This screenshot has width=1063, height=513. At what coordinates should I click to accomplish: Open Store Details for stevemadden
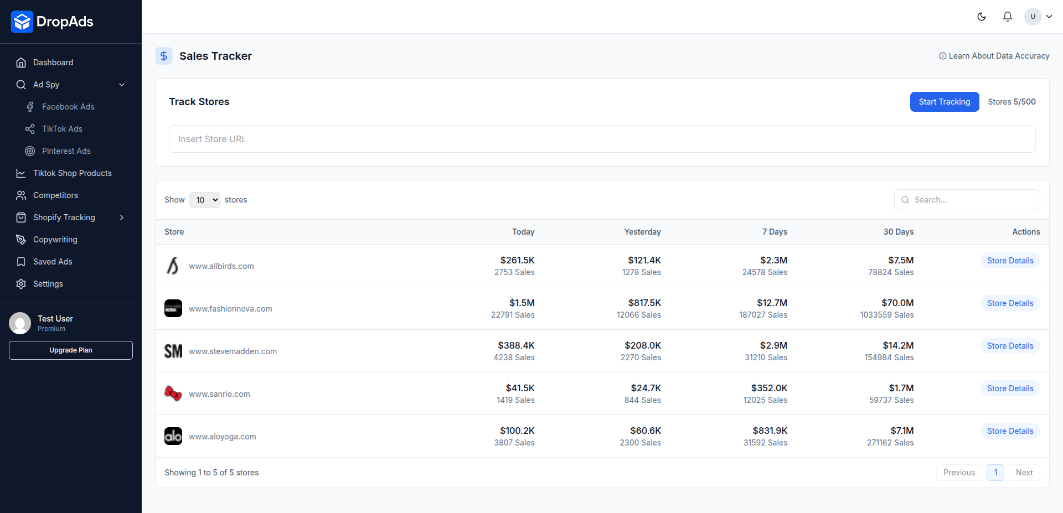click(x=1010, y=346)
